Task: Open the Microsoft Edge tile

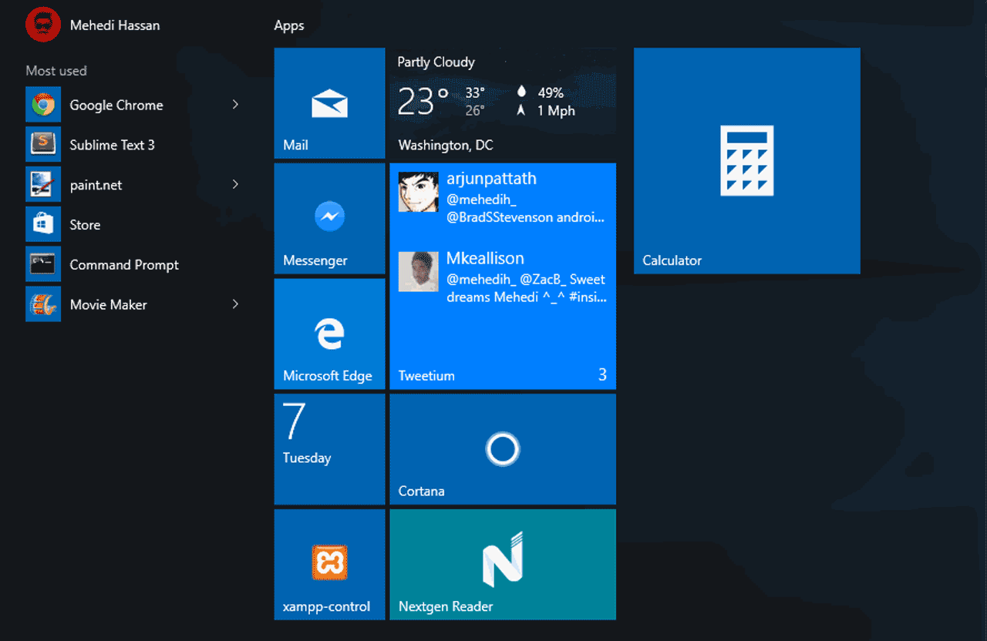Action: pyautogui.click(x=329, y=334)
